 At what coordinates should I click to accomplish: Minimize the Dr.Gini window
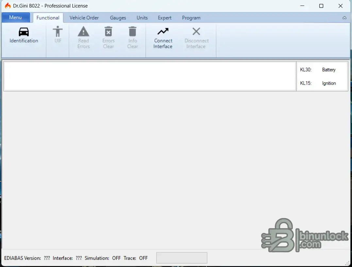(302, 6)
